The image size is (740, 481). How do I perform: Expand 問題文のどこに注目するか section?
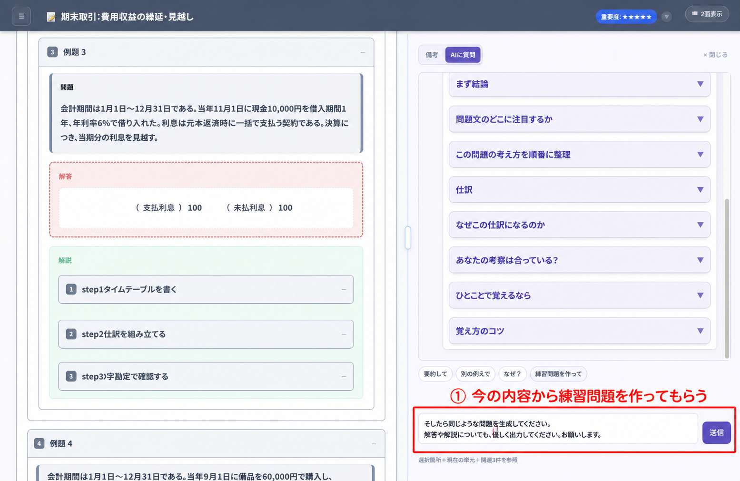tap(580, 119)
